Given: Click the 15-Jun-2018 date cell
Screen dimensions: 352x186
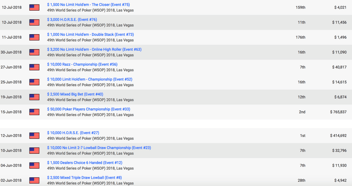Looking at the screenshot, I should point(11,112).
